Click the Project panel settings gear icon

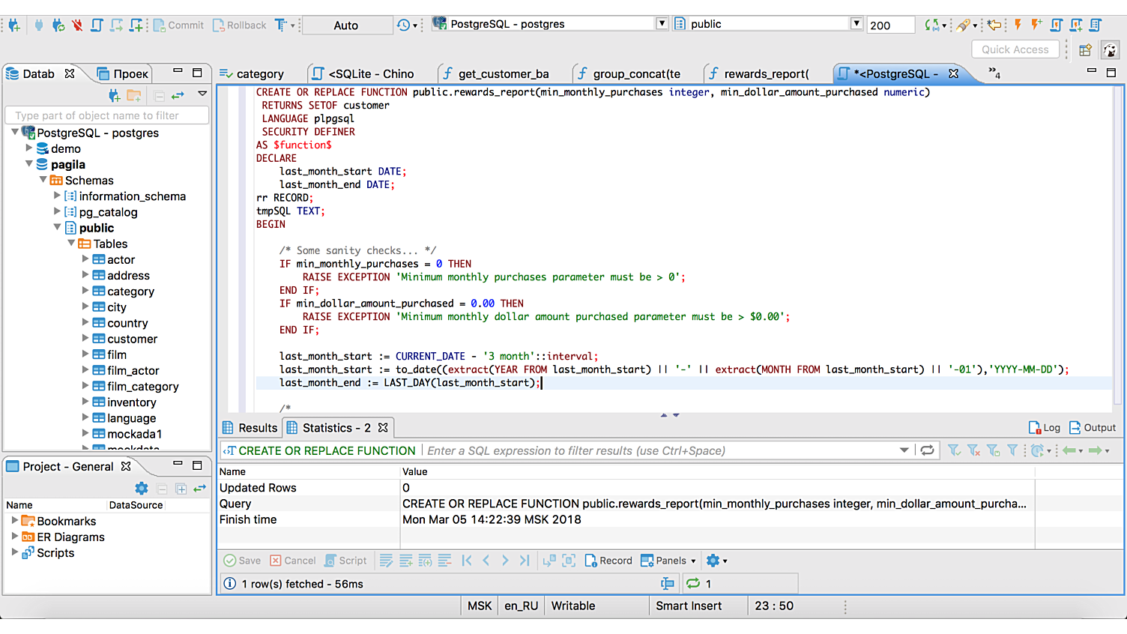[x=141, y=489]
